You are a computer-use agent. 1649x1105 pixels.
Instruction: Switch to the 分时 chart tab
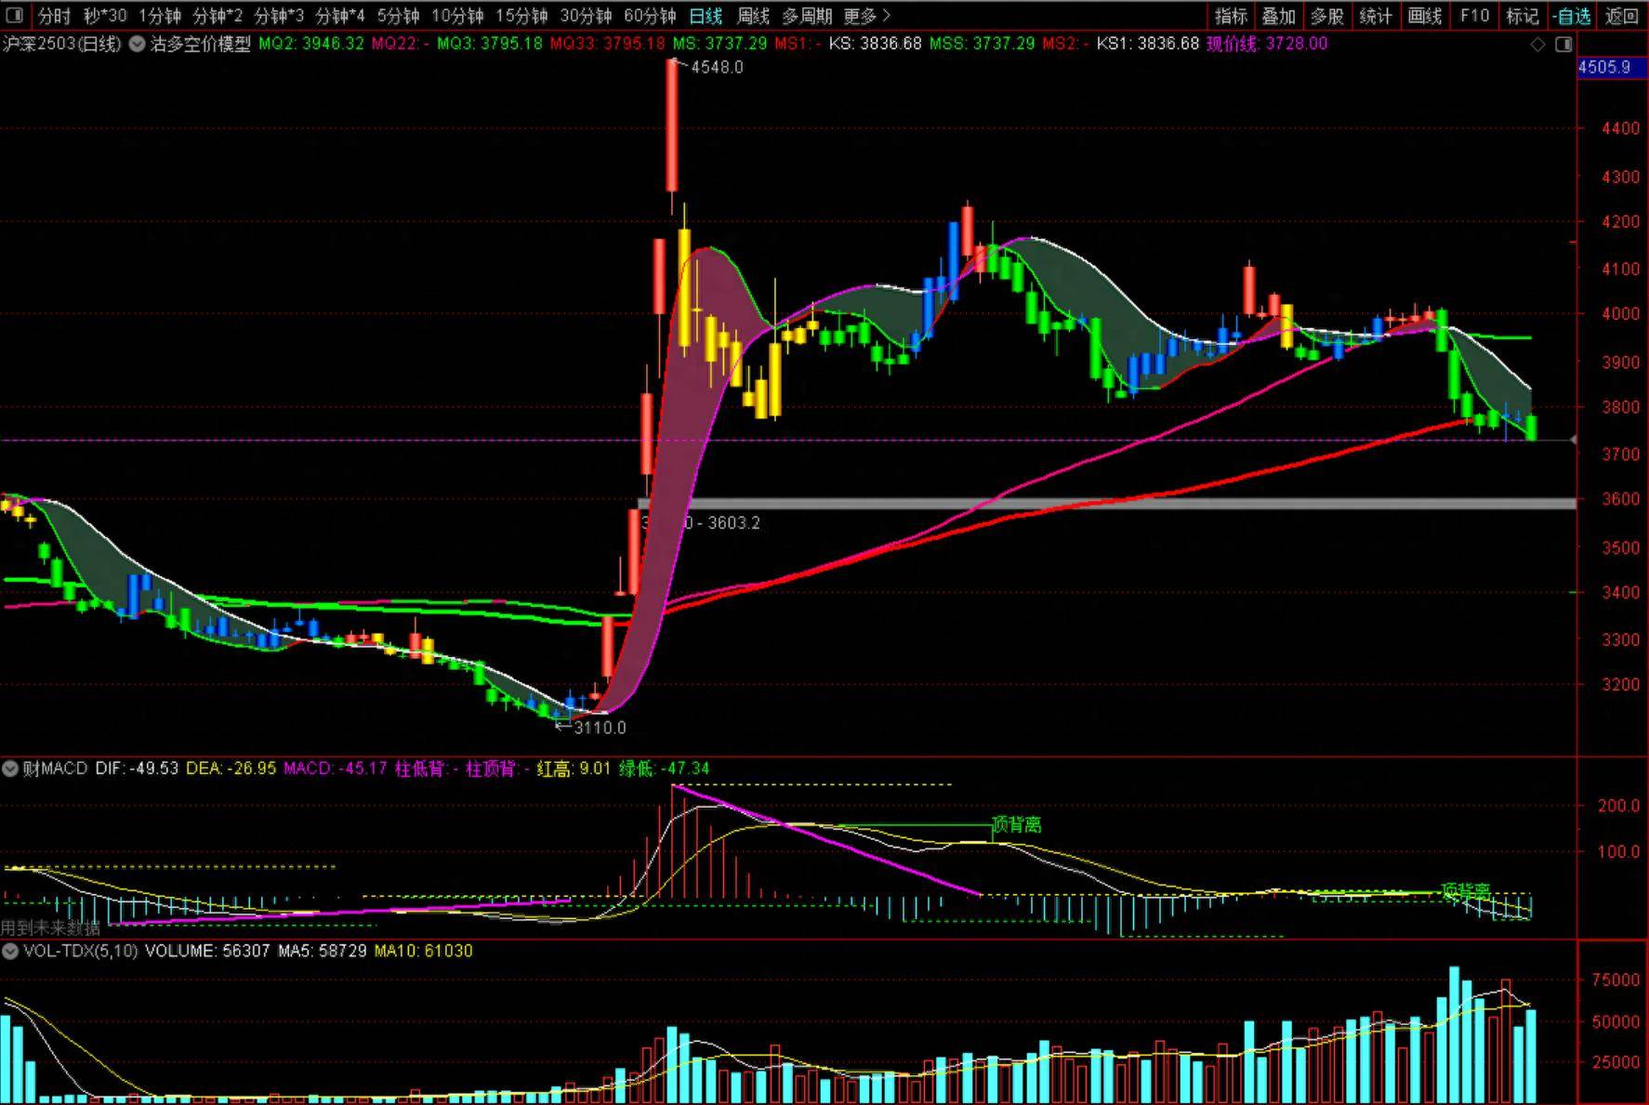point(54,16)
